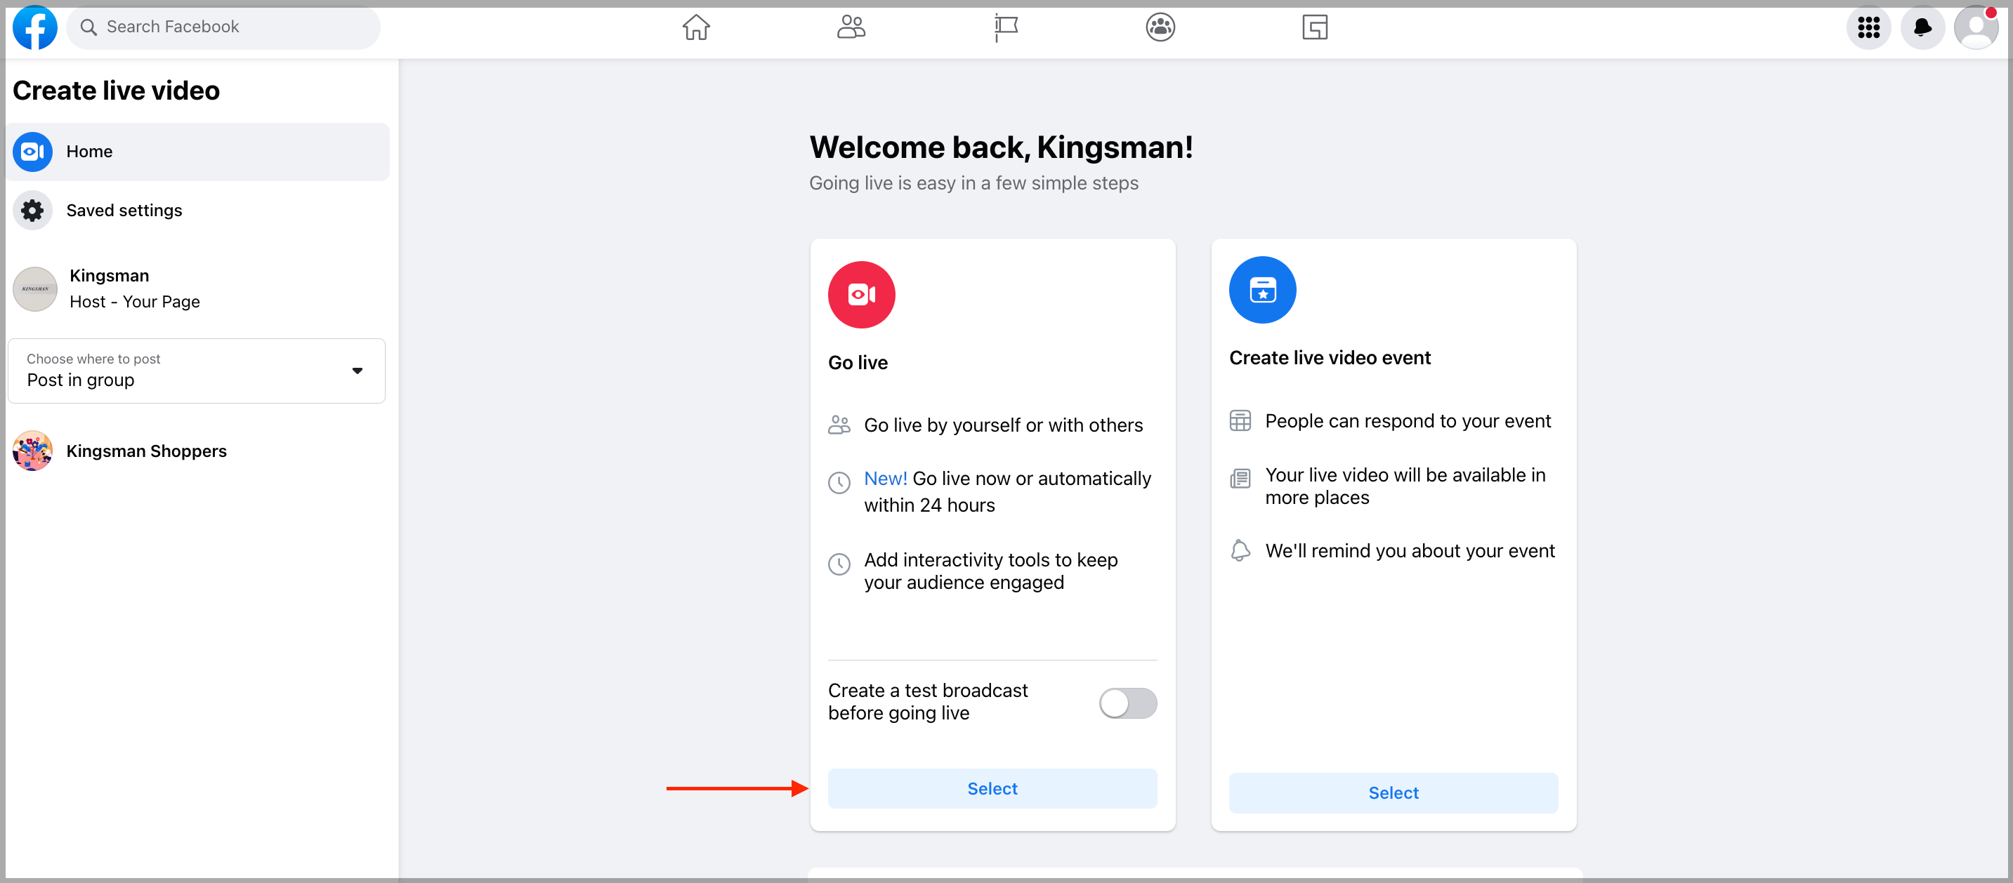Click the bell icon beside We'll remind you
Image resolution: width=2013 pixels, height=883 pixels.
(x=1240, y=550)
